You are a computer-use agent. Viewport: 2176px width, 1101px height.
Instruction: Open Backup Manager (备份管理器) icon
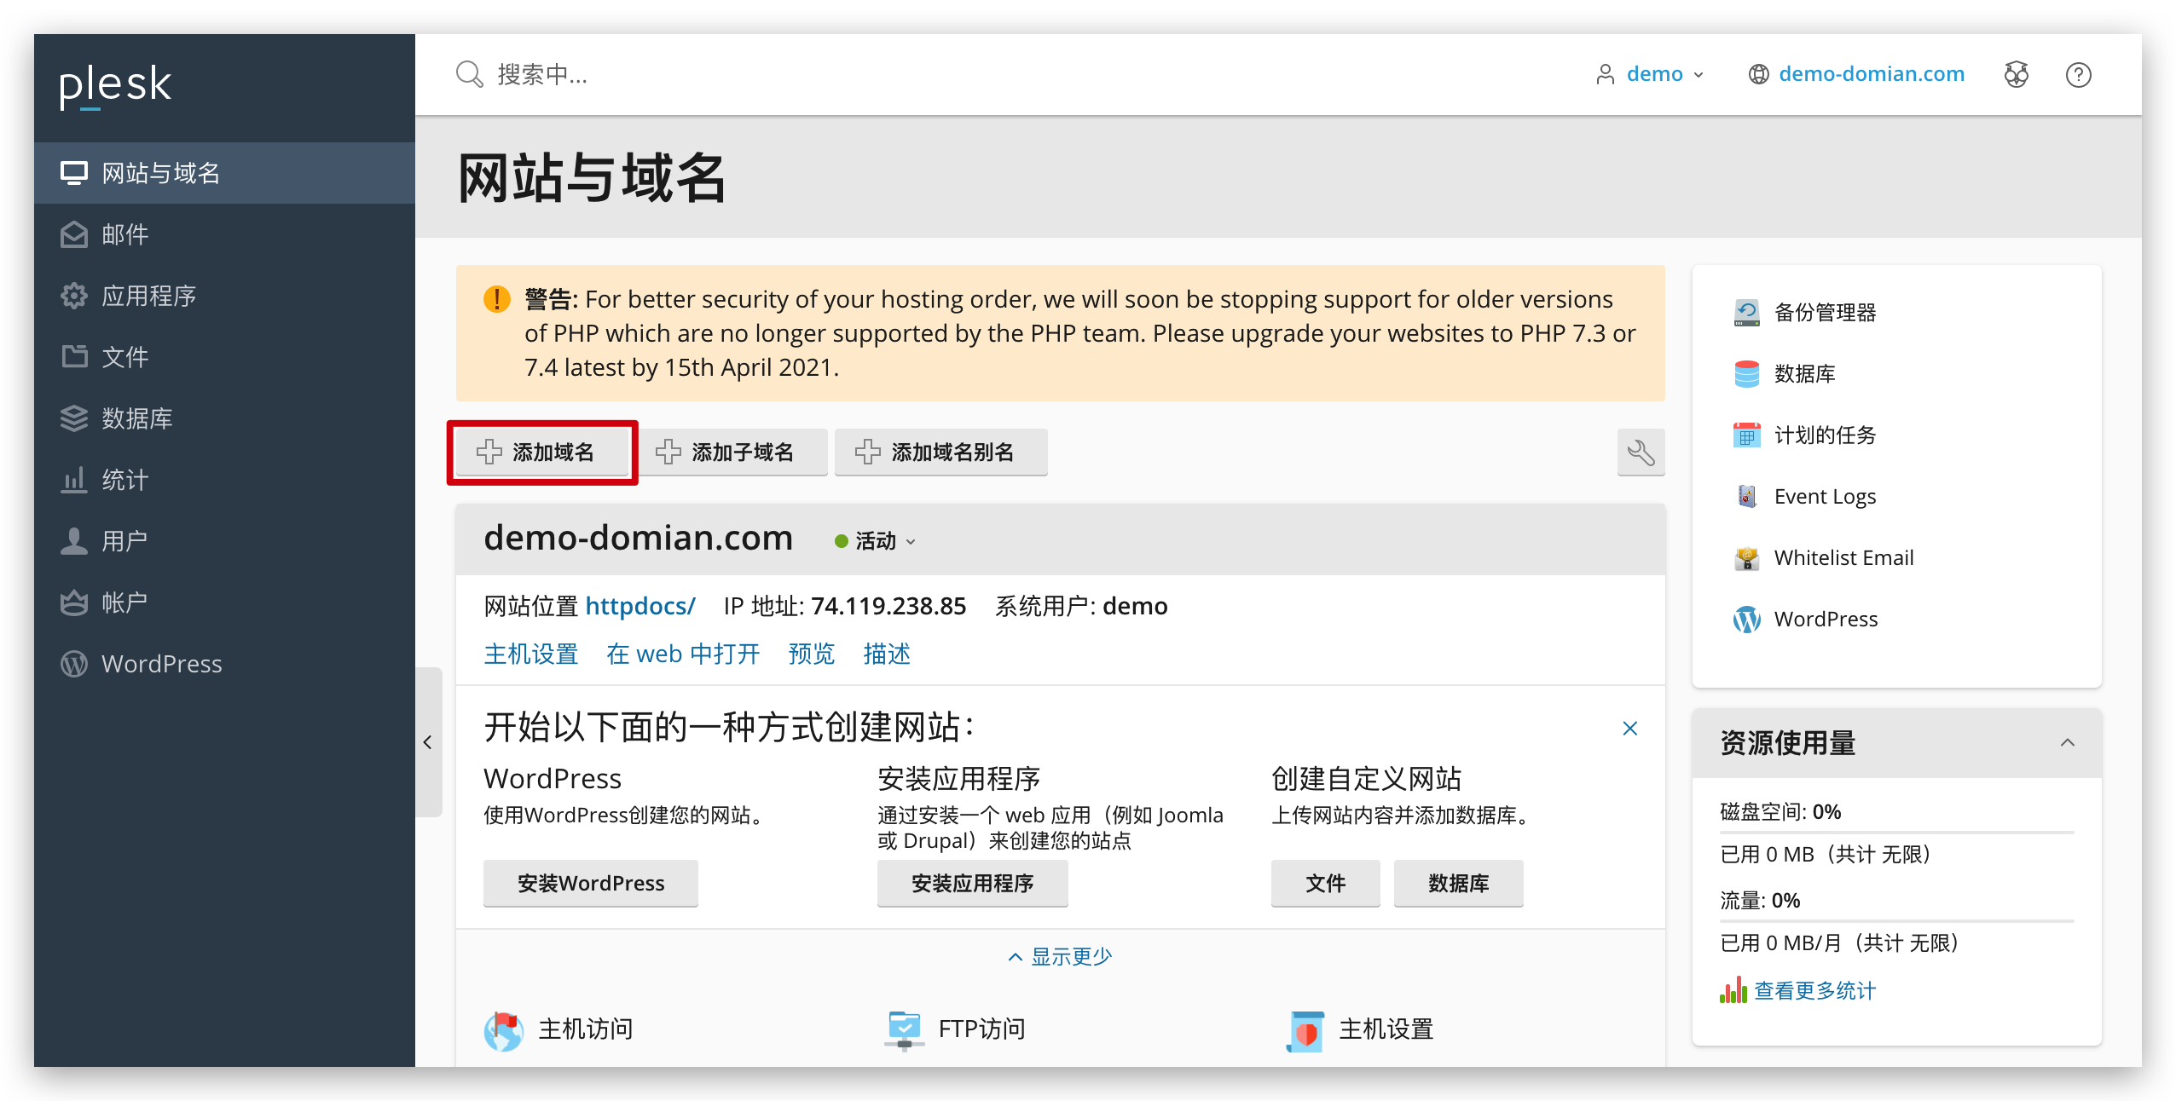[1746, 313]
